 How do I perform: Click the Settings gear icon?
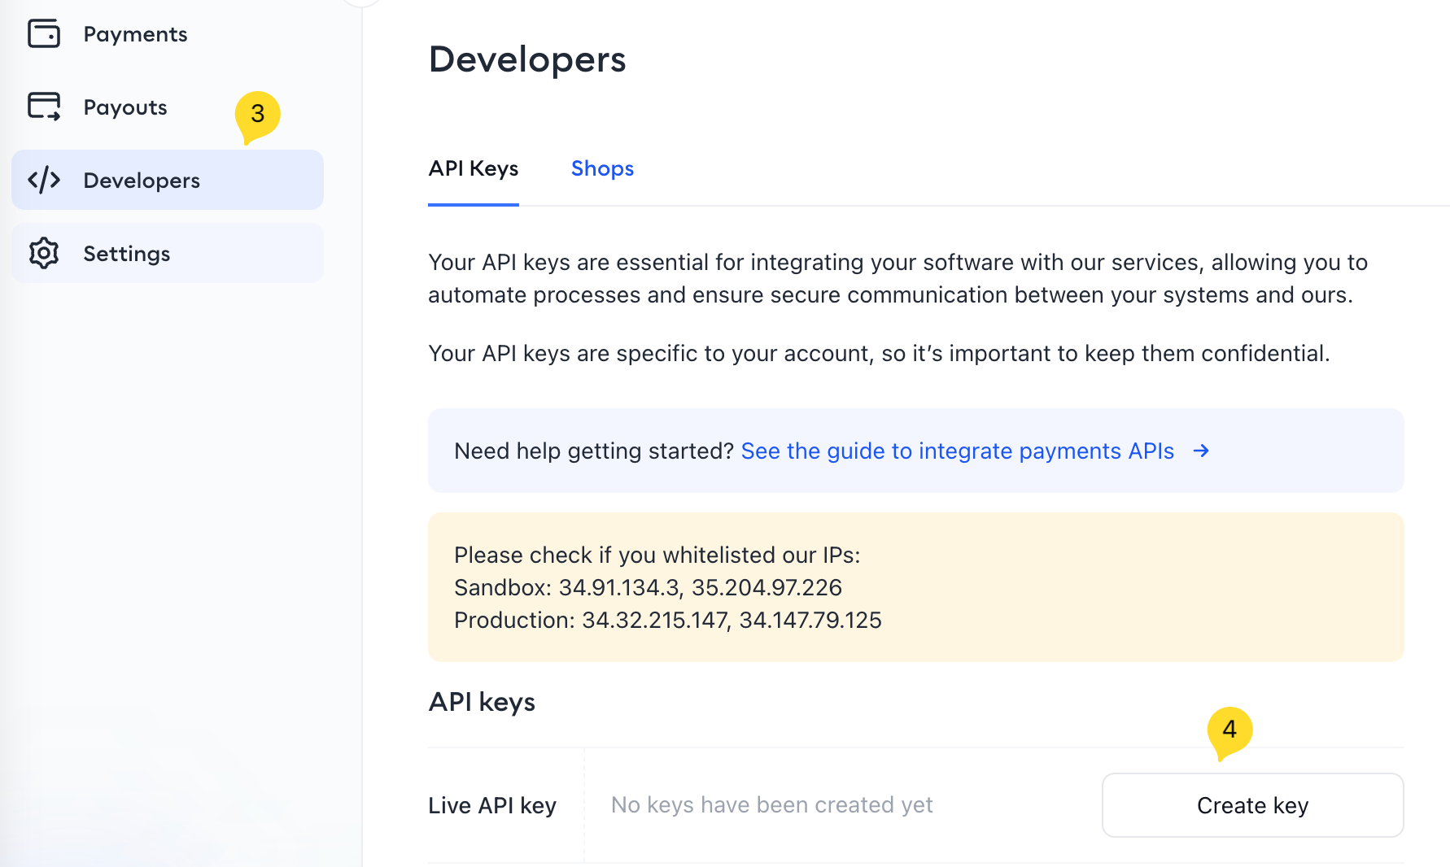(x=44, y=253)
